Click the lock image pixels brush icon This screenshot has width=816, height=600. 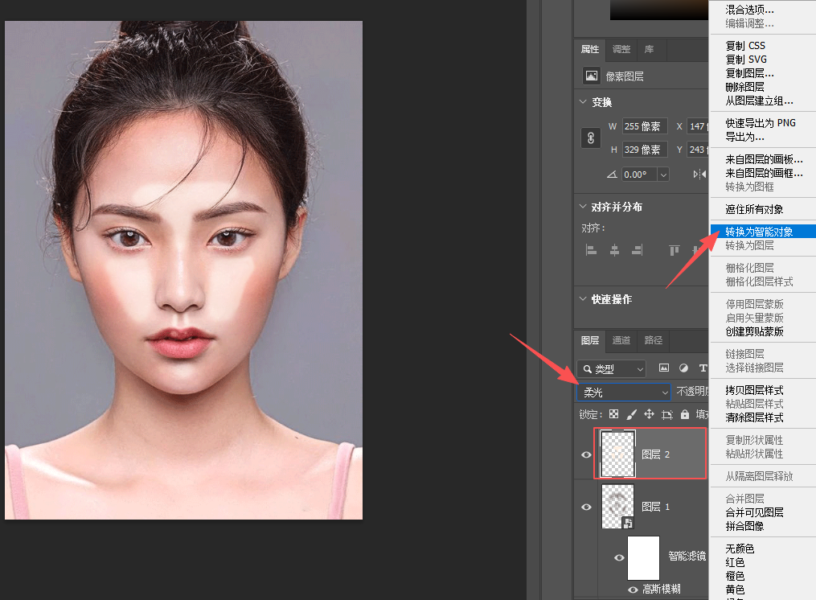[631, 414]
